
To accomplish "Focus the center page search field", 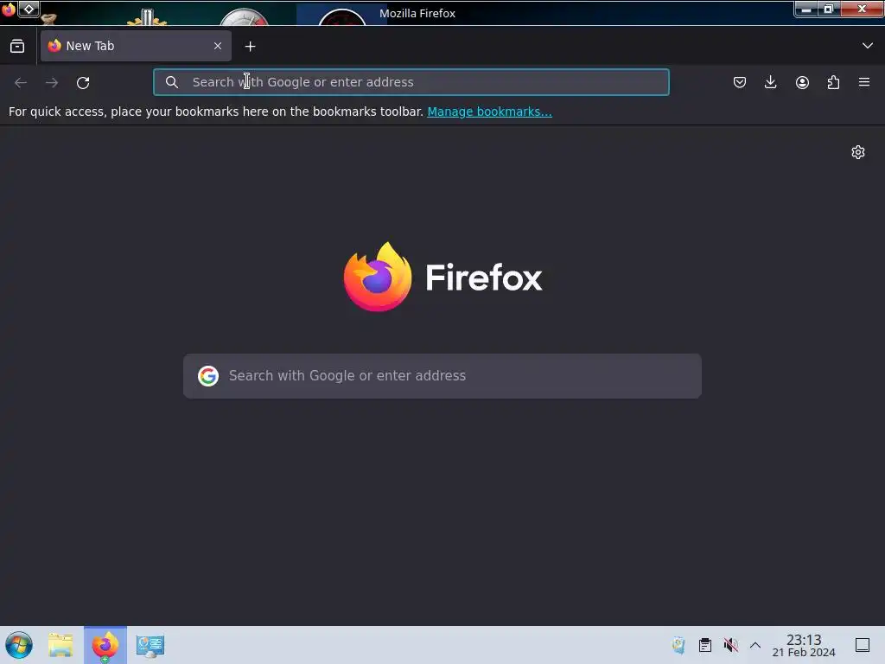I will [442, 376].
